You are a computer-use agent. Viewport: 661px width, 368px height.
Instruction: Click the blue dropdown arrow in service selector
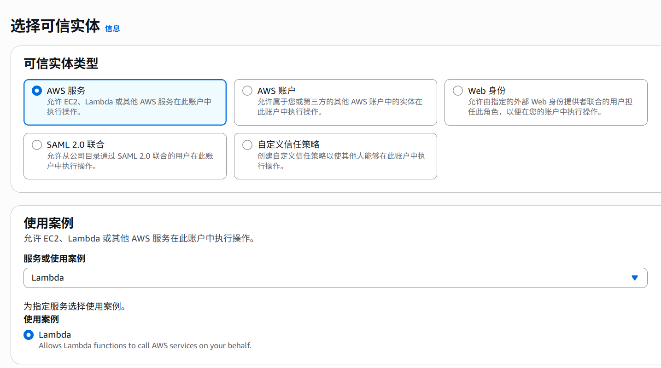coord(634,278)
